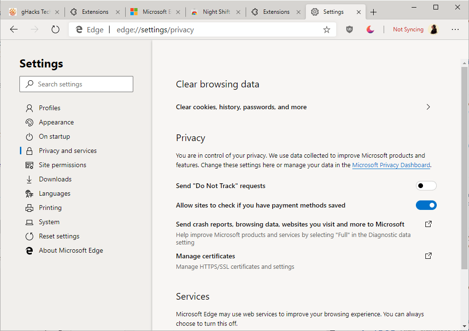
Task: Click Send crash reports, browsing data text
Action: 290,224
